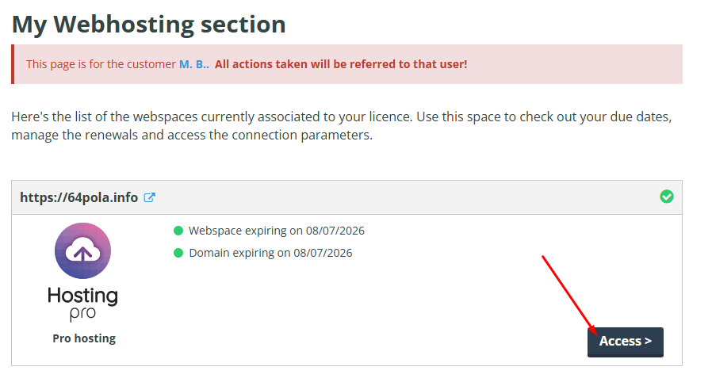Click the green checkmark status icon
This screenshot has height=382, width=712.
click(x=666, y=197)
